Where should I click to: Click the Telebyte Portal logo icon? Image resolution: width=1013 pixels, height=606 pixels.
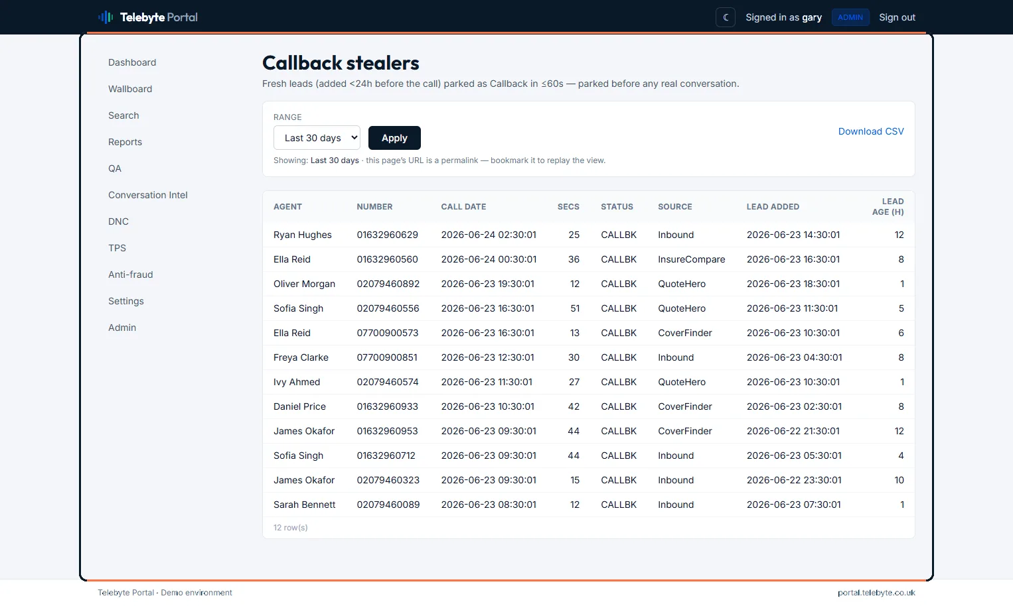[x=106, y=17]
